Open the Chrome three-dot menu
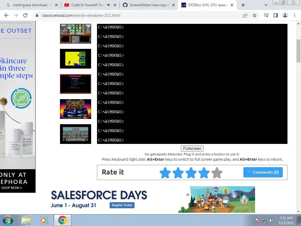The width and height of the screenshot is (301, 226). pos(295,15)
